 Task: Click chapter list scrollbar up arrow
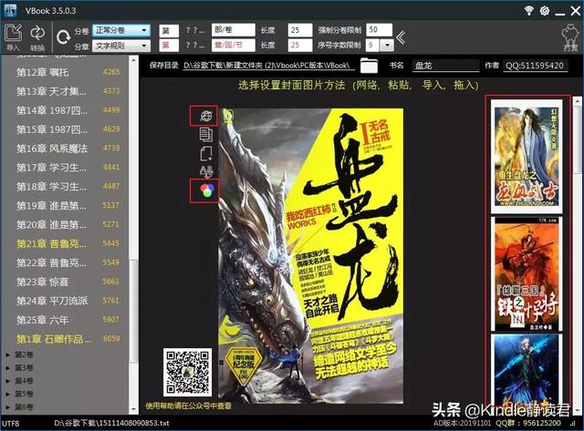tap(134, 60)
